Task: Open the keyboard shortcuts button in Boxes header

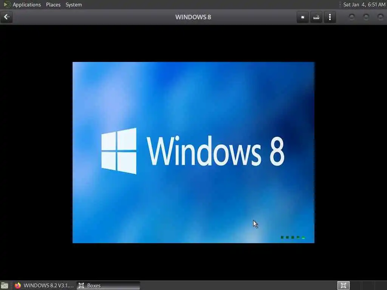Action: 316,17
